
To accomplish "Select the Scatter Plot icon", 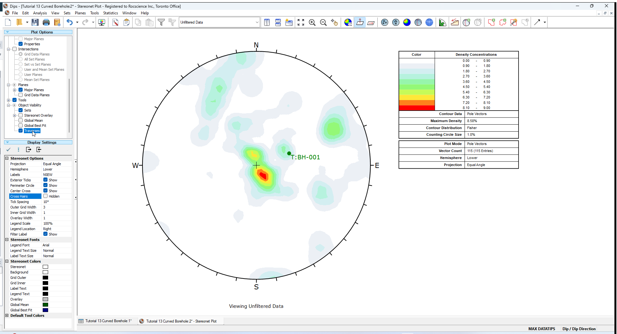I will (x=396, y=22).
